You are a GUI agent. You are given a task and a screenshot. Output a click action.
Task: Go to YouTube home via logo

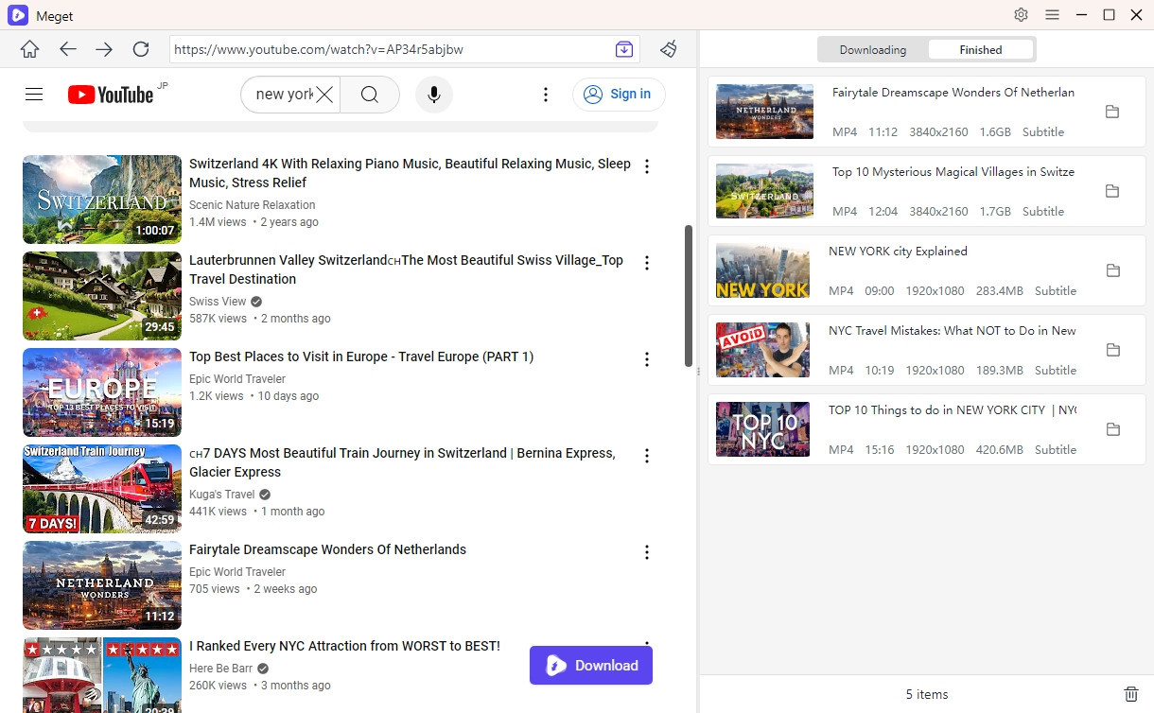[111, 95]
